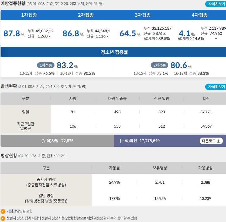Viewport: 226px width, 222px height.
Task: Click the 60세이상89.5% text
Action: point(157,39)
